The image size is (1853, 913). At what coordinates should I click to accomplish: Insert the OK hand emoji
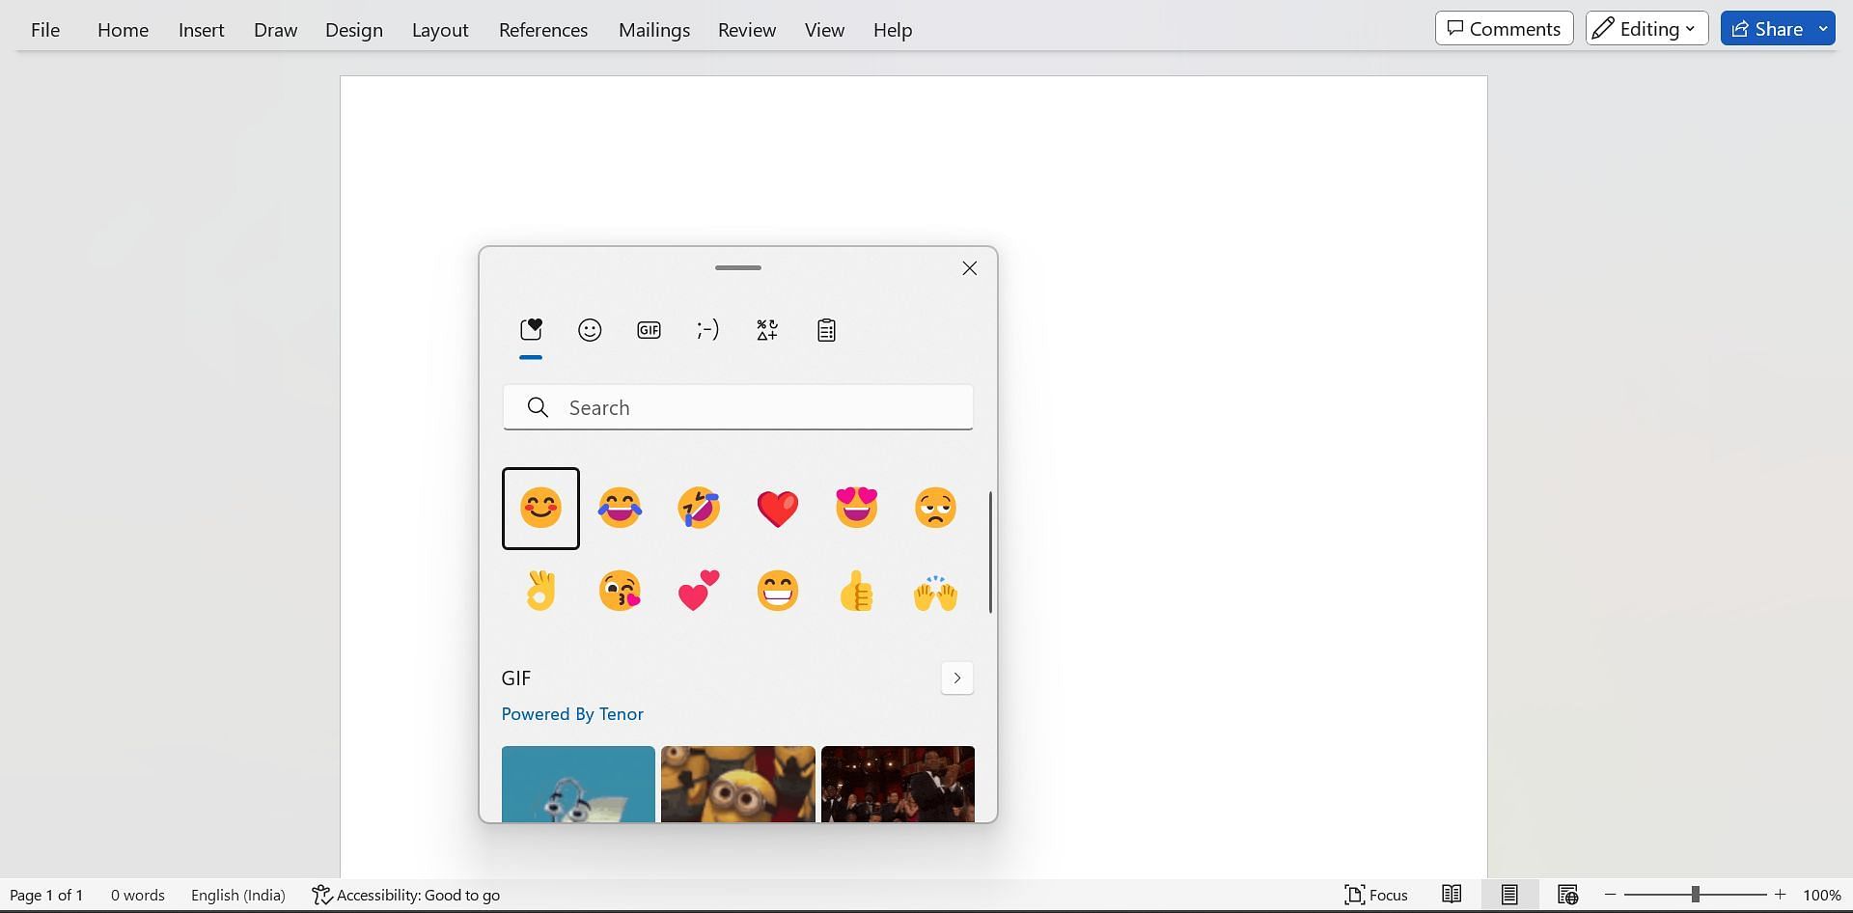[540, 591]
